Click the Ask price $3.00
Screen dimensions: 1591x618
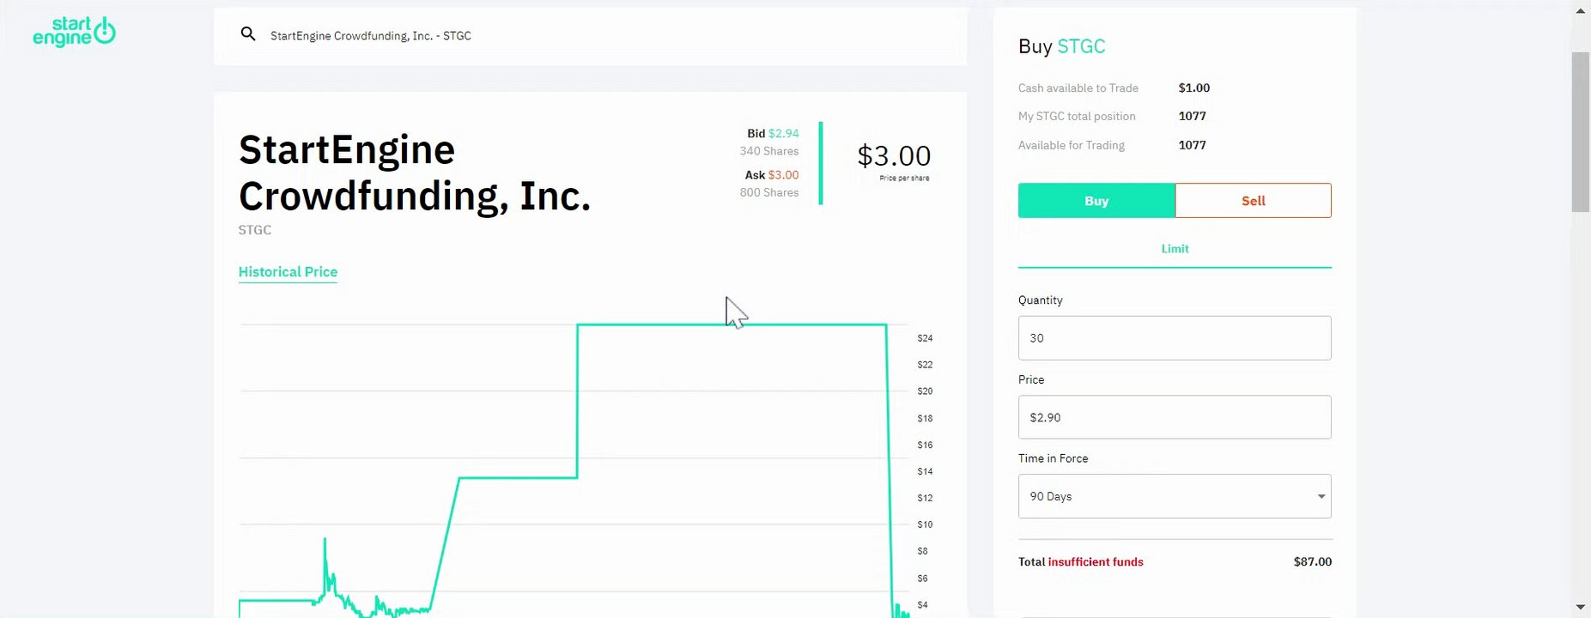783,175
